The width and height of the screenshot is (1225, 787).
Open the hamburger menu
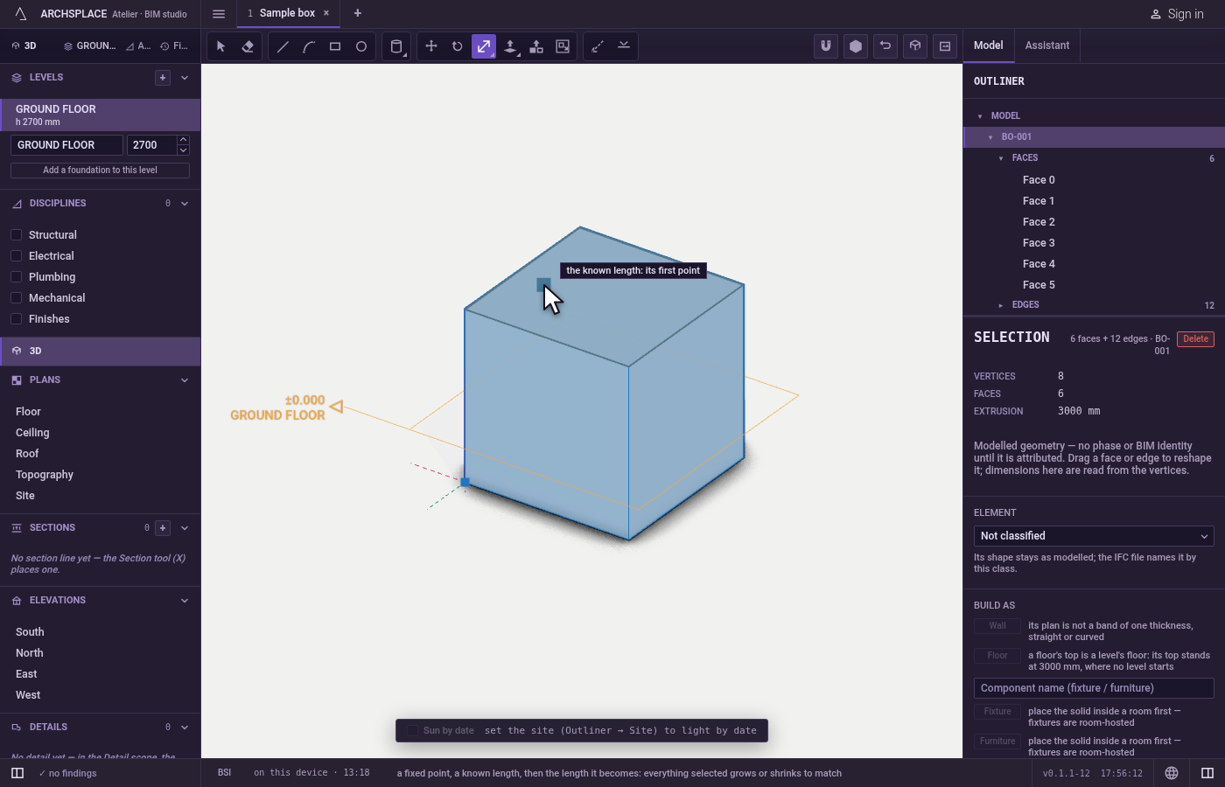[x=219, y=14]
